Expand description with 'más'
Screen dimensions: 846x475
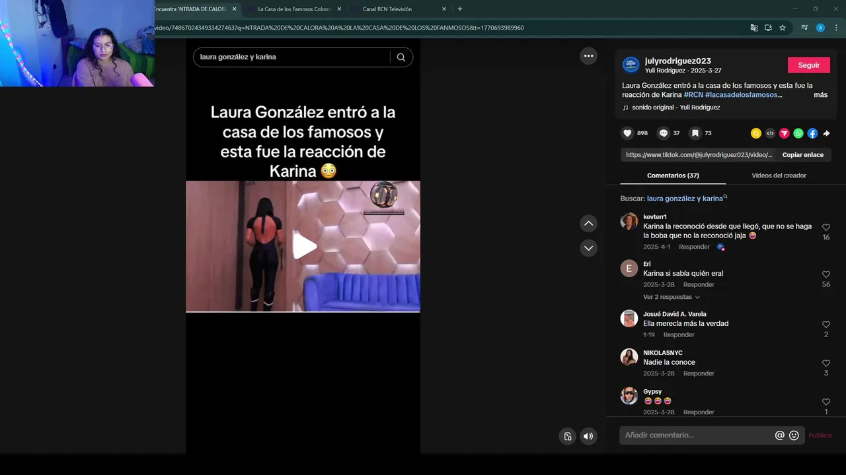point(820,95)
